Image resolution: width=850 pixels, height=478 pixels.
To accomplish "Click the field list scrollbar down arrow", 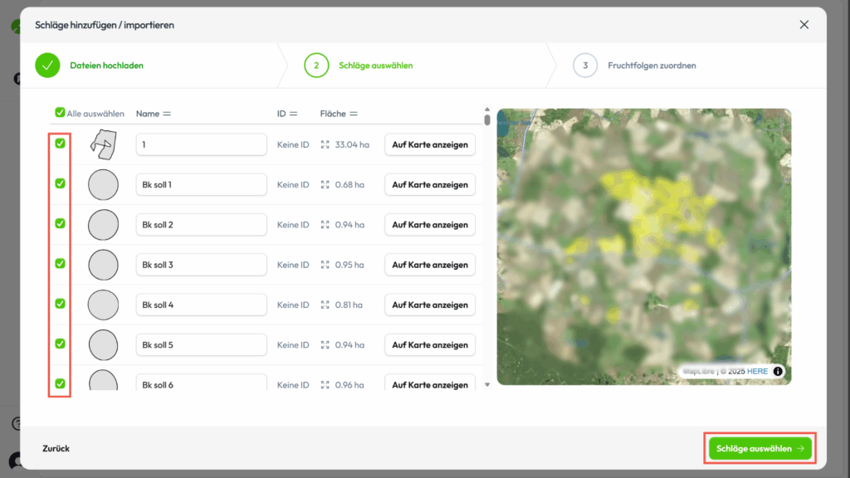I will point(487,385).
